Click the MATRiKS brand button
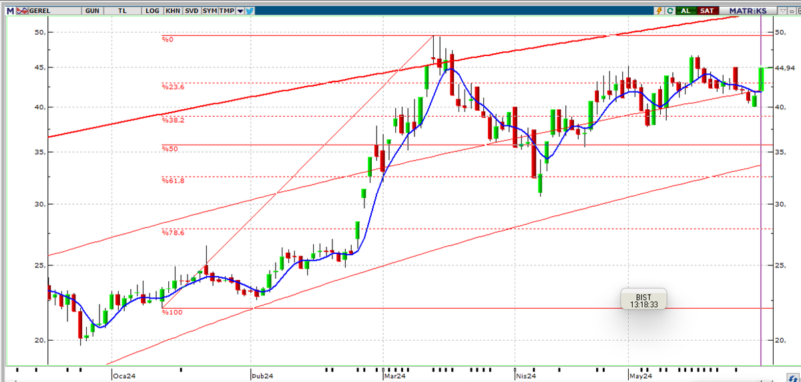 [747, 11]
